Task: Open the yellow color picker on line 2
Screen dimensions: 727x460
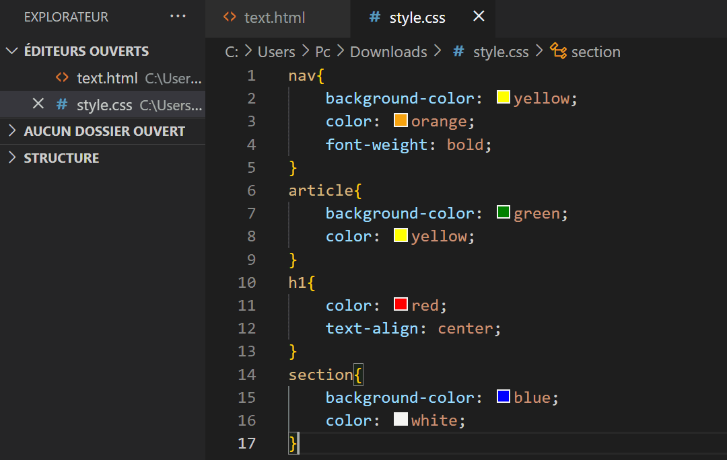Action: pyautogui.click(x=503, y=98)
